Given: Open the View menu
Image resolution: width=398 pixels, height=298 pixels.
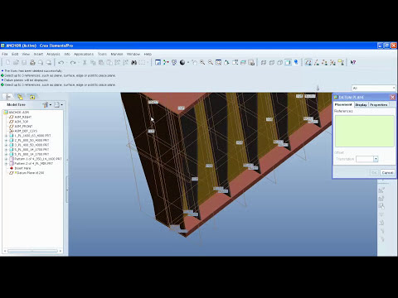Looking at the screenshot, I should point(26,54).
